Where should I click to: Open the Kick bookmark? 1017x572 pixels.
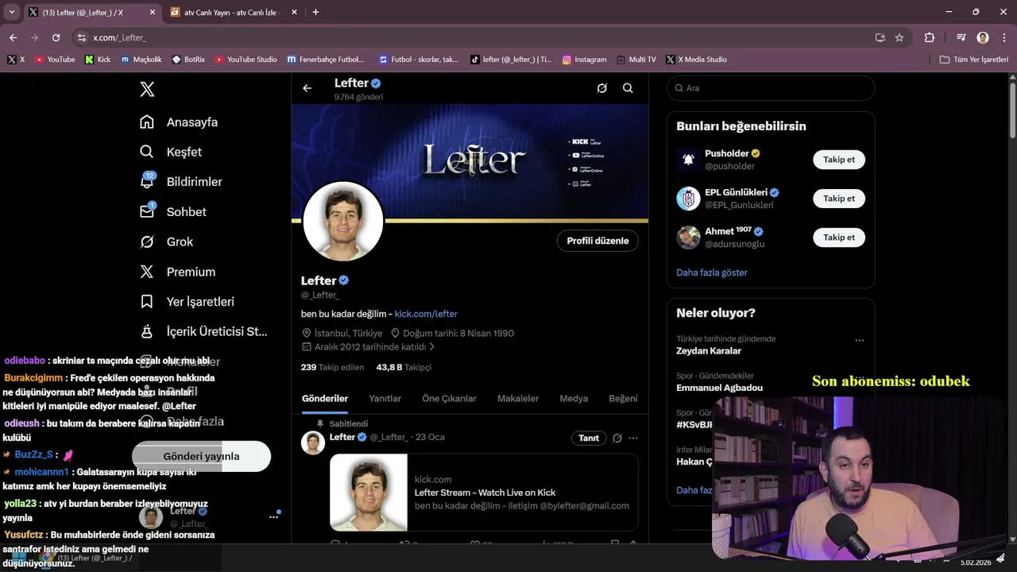98,60
